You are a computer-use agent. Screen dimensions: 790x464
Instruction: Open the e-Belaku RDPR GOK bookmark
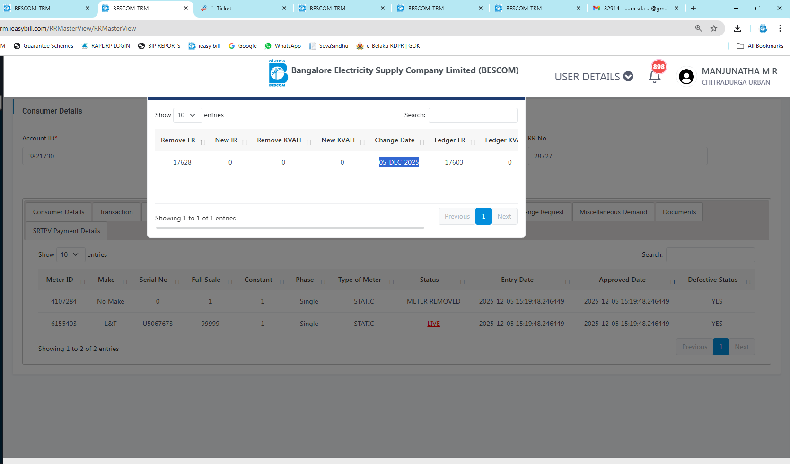click(388, 46)
